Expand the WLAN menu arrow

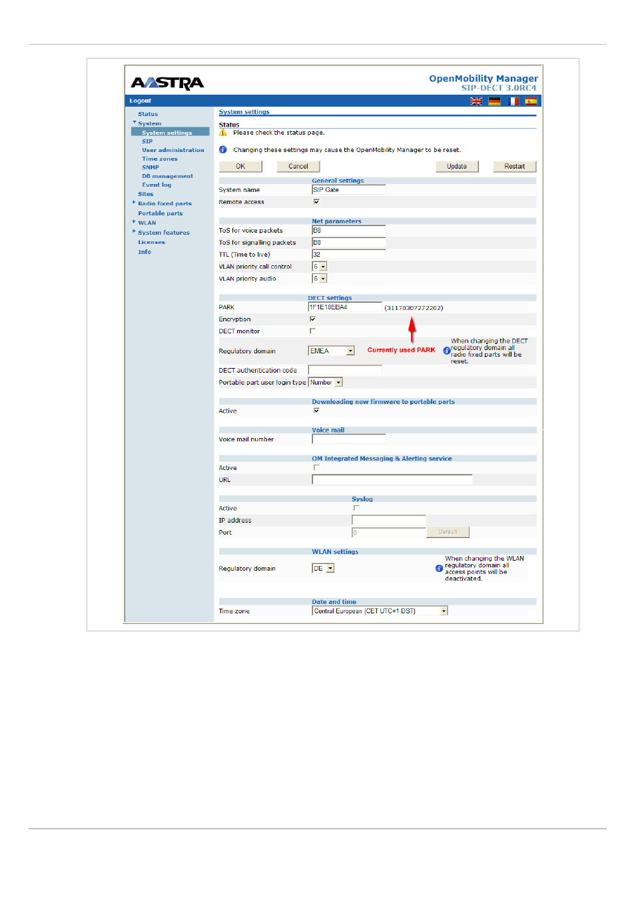pos(135,222)
